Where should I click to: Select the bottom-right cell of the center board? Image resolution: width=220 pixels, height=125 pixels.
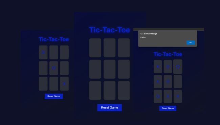coord(124,91)
